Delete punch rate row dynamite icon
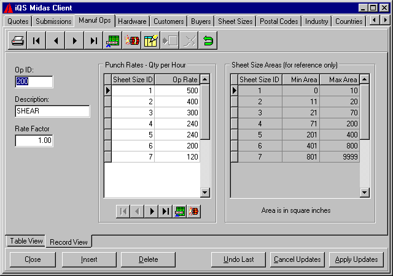 194,212
